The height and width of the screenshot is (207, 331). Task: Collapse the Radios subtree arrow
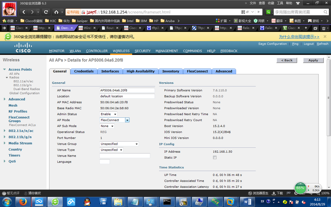point(7,78)
